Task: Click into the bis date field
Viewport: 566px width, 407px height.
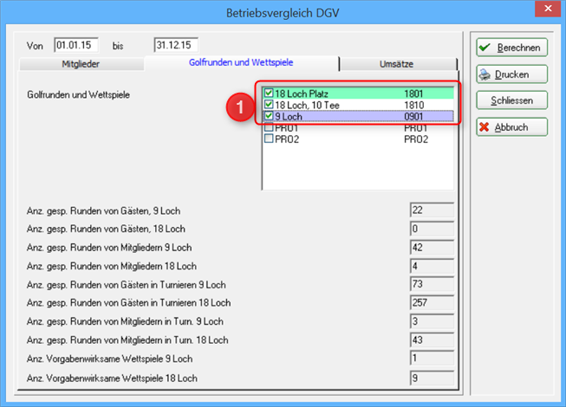Action: (176, 45)
